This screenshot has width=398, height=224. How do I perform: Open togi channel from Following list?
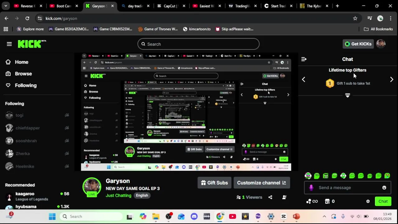click(19, 115)
